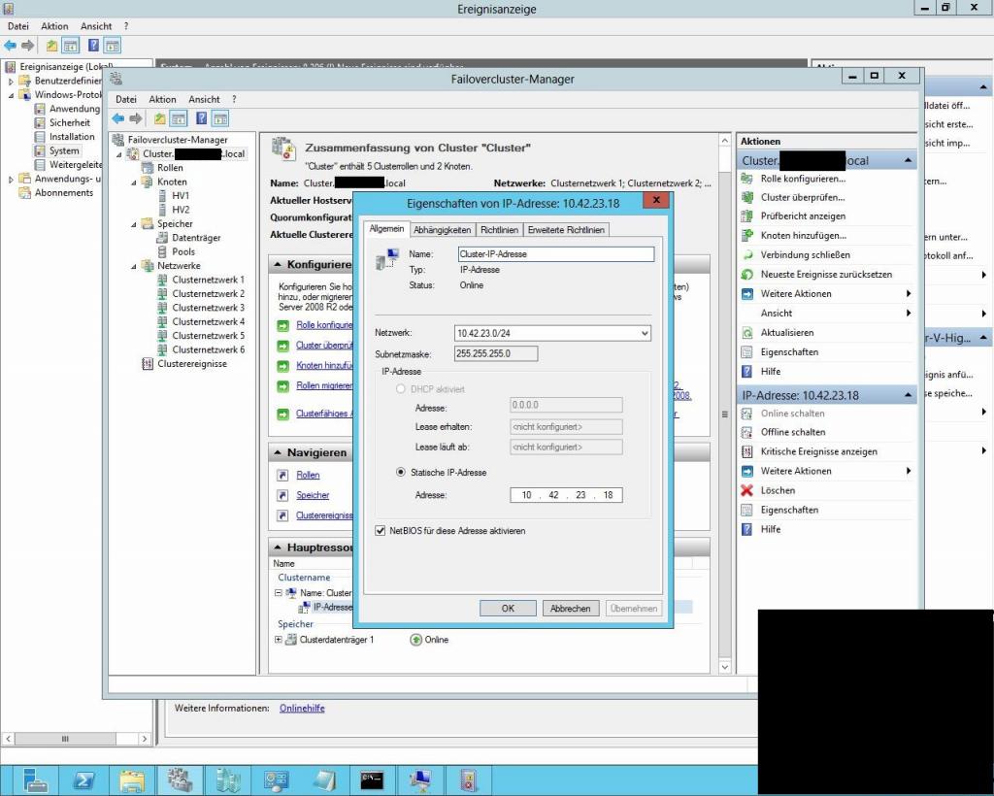994x796 pixels.
Task: Collapse the Netzwerke tree node
Action: click(x=134, y=266)
